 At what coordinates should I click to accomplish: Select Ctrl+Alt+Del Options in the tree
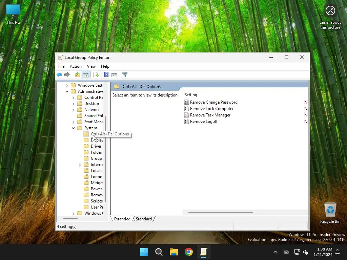coord(109,134)
